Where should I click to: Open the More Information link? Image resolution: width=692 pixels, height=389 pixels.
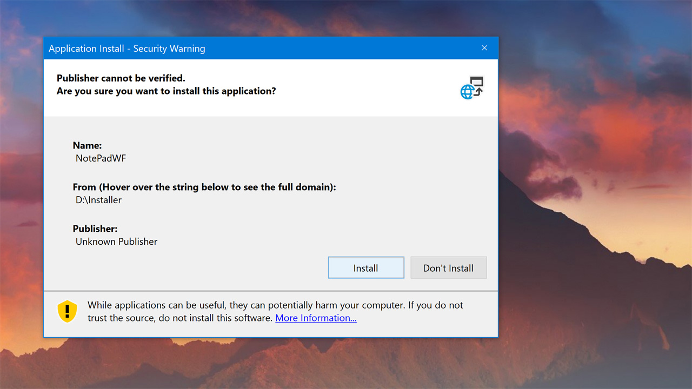point(316,318)
